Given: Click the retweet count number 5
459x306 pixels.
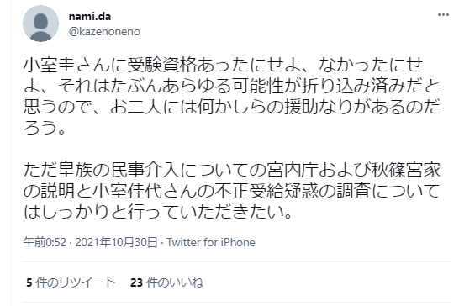Looking at the screenshot, I should (x=29, y=282).
